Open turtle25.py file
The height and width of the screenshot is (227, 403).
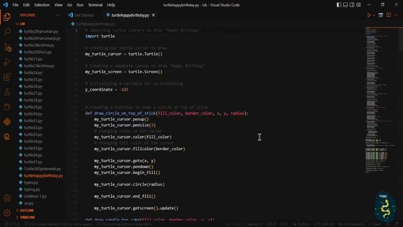click(x=33, y=79)
